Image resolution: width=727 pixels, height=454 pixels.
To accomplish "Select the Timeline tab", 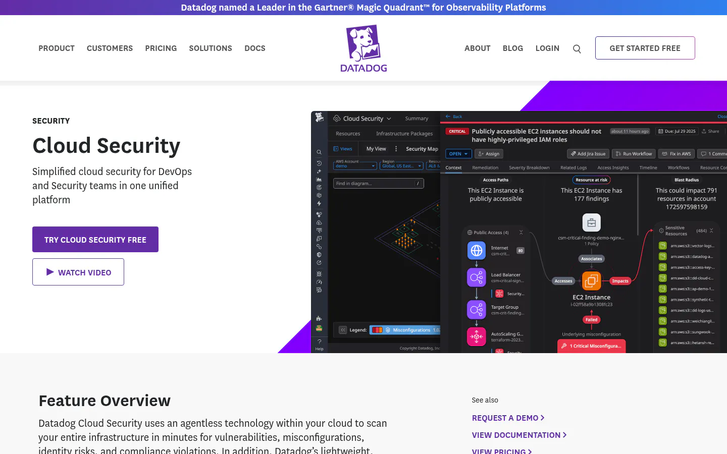I will tap(648, 167).
